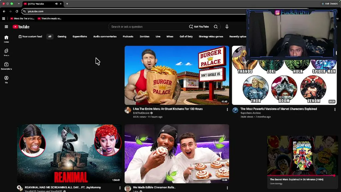Open more options for Cinnamon Rolls video

(x=227, y=188)
